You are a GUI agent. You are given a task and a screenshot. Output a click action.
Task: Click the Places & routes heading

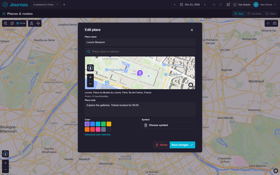(20, 14)
